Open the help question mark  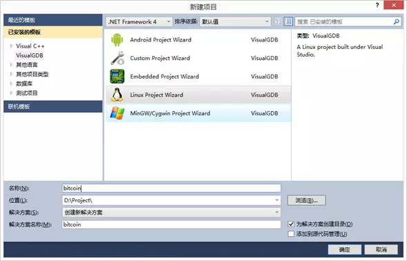point(377,6)
